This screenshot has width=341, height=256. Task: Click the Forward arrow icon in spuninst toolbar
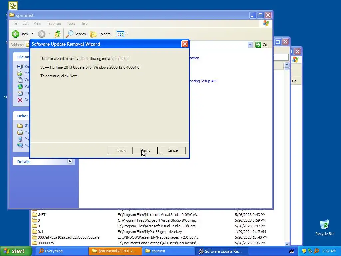click(42, 34)
